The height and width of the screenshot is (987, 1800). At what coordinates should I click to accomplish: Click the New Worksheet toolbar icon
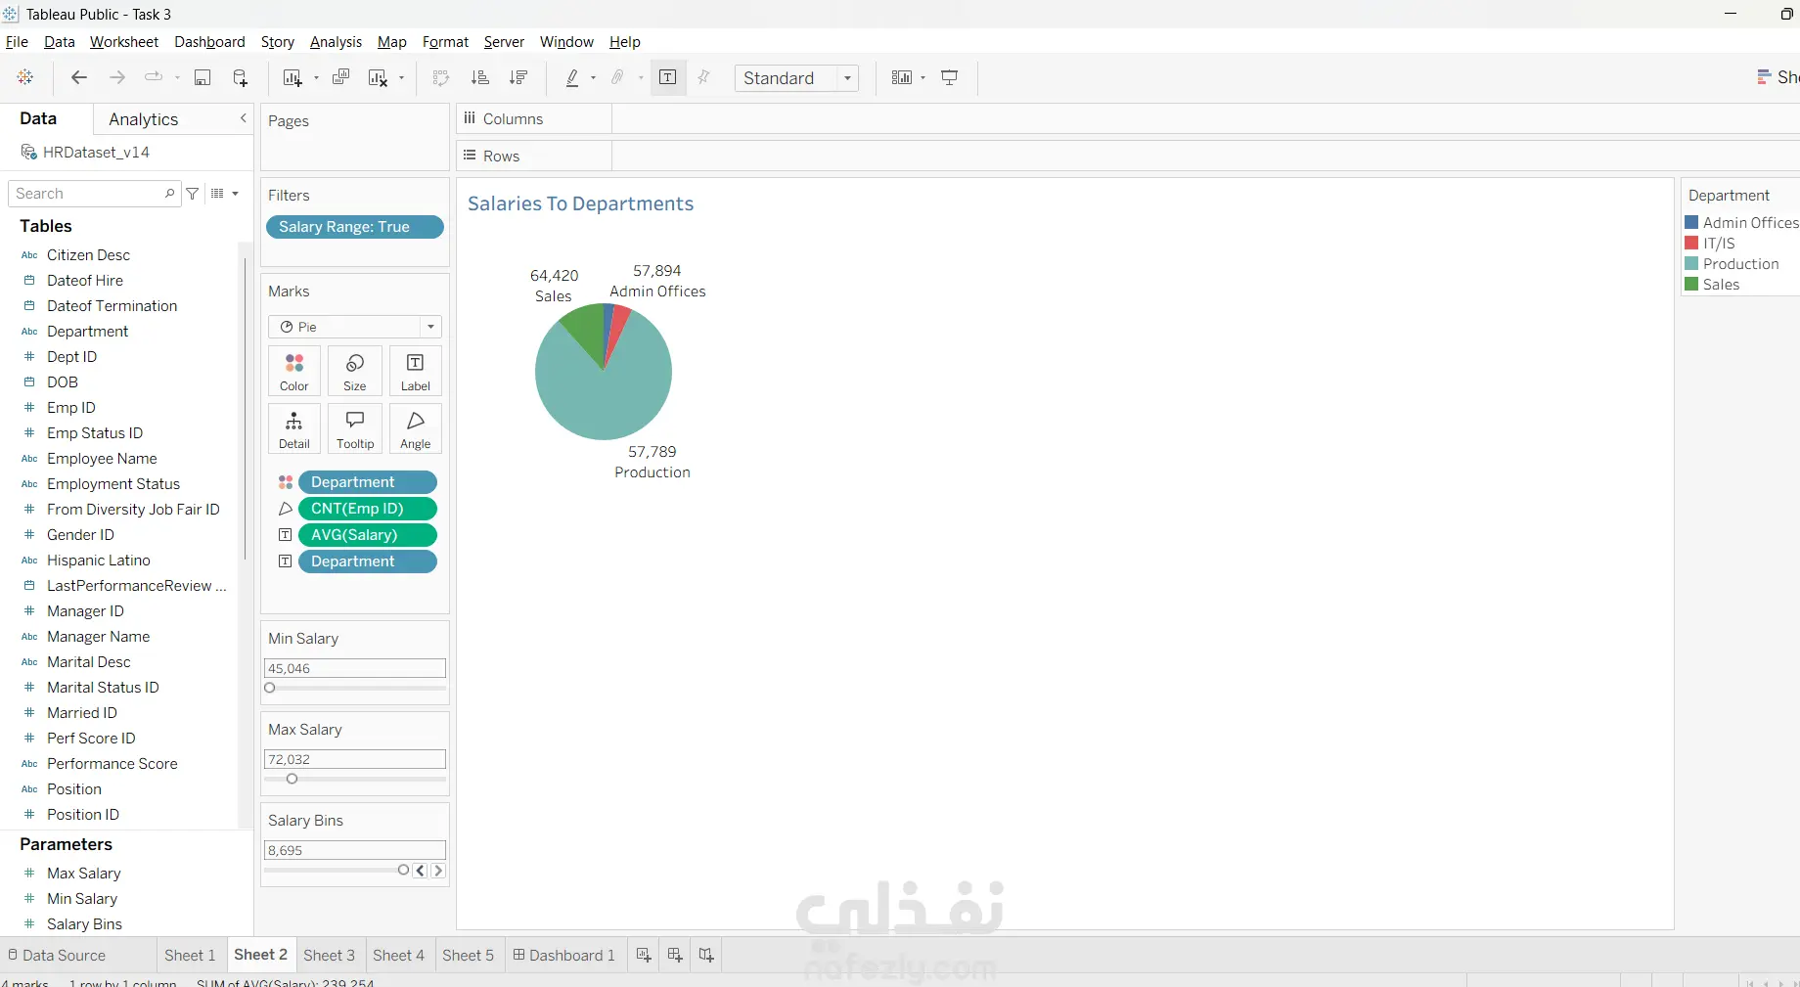[x=292, y=77]
